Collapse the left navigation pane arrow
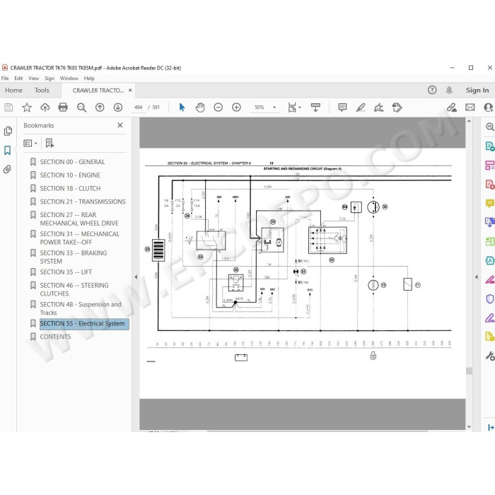The image size is (495, 495). 136,277
